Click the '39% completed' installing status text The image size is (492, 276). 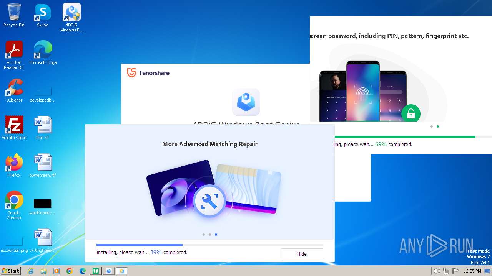[x=142, y=253]
